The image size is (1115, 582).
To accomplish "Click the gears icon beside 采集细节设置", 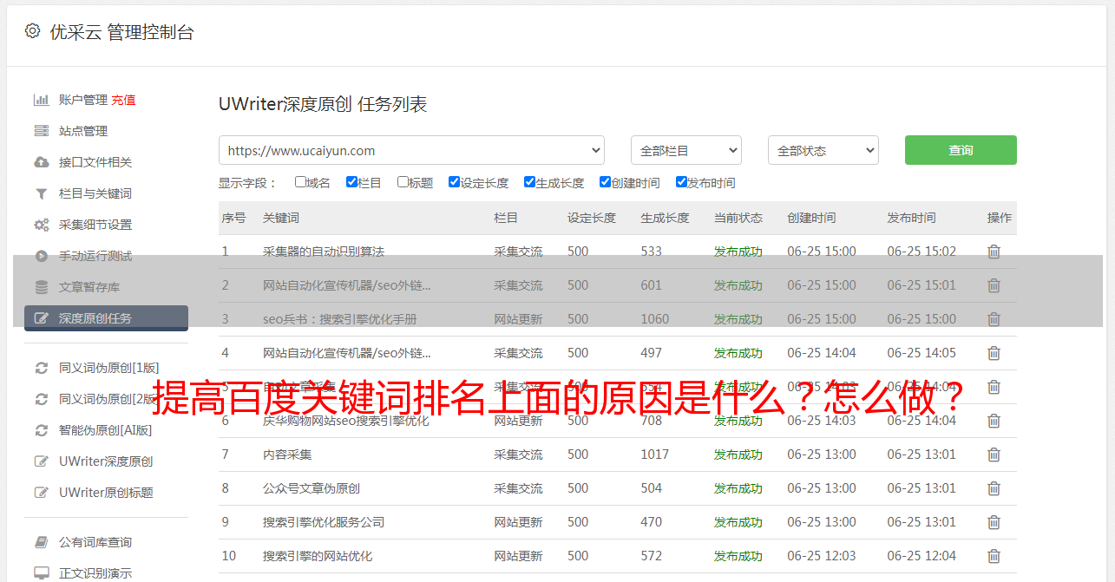I will (41, 225).
